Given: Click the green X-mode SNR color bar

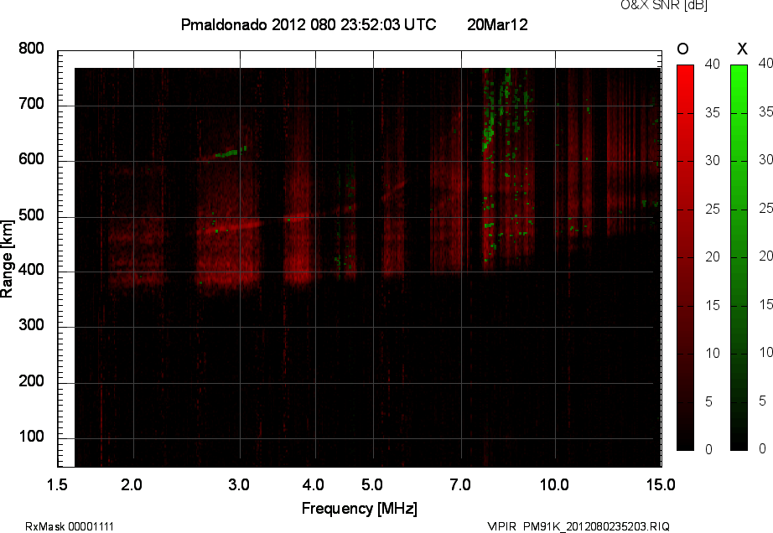Looking at the screenshot, I should 739,257.
